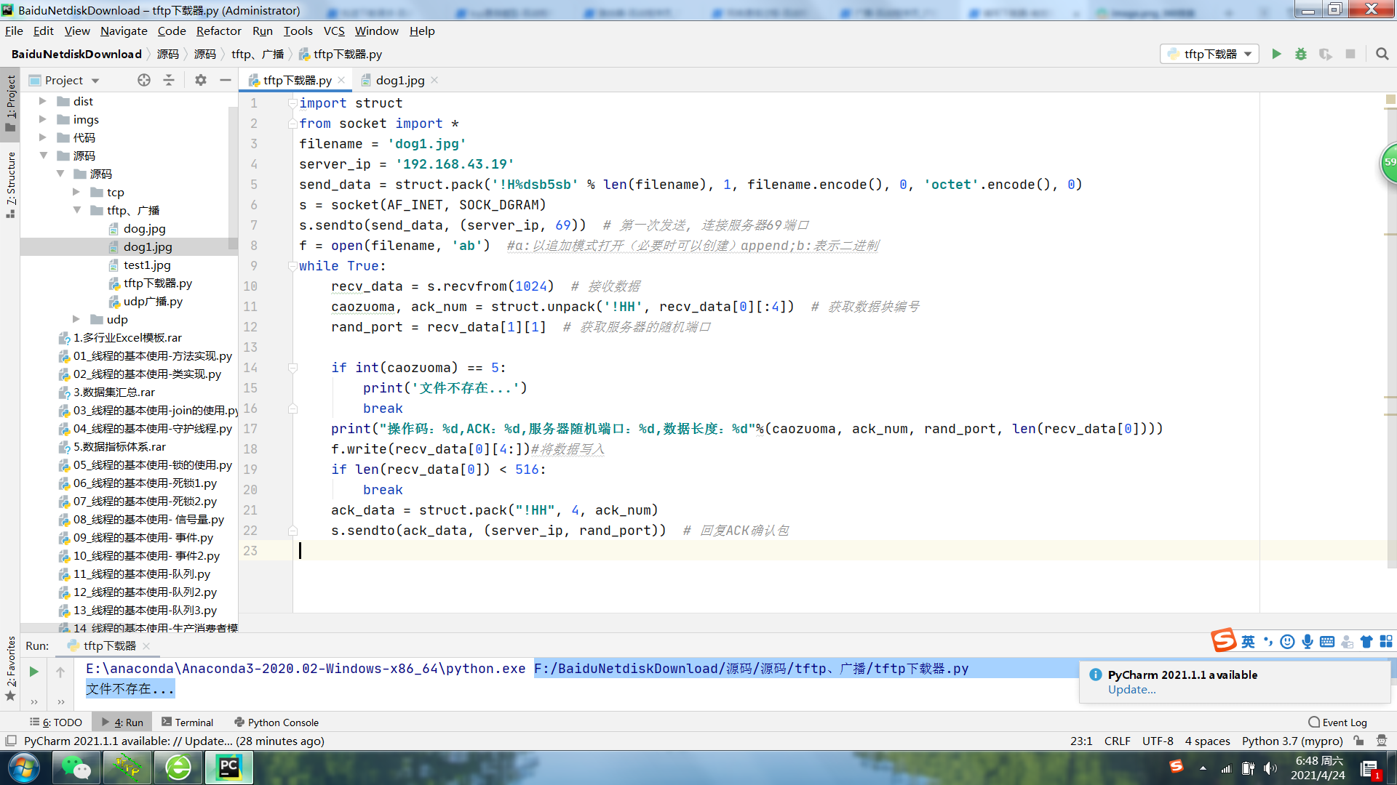
Task: Toggle tool window quick access icon
Action: pyautogui.click(x=11, y=741)
